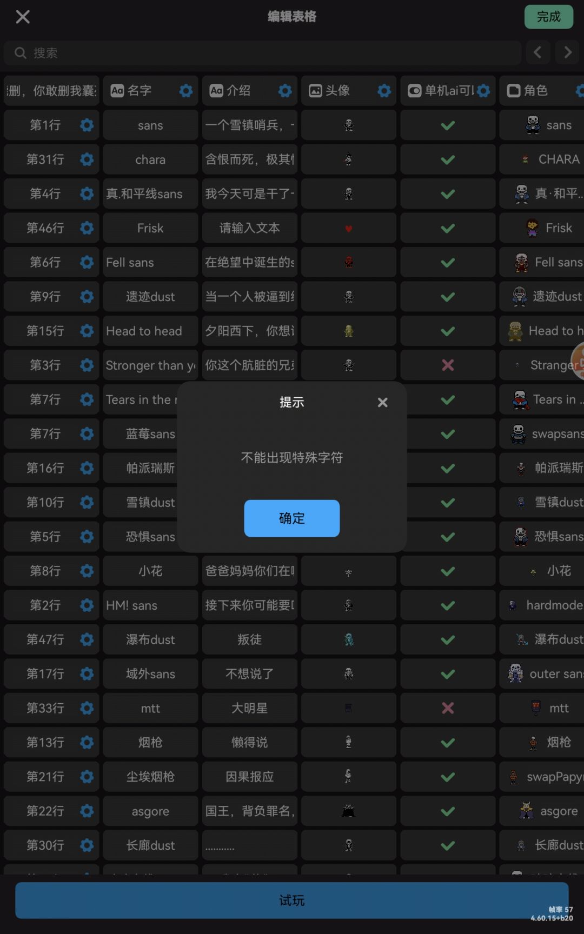Go to previous search result arrow
Image resolution: width=584 pixels, height=934 pixels.
537,52
